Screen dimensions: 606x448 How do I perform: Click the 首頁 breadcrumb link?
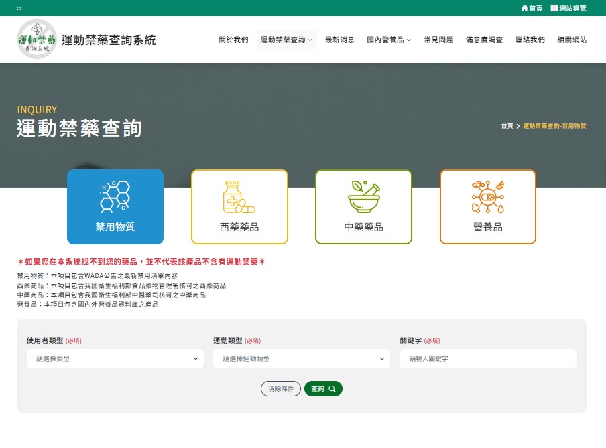coord(507,126)
